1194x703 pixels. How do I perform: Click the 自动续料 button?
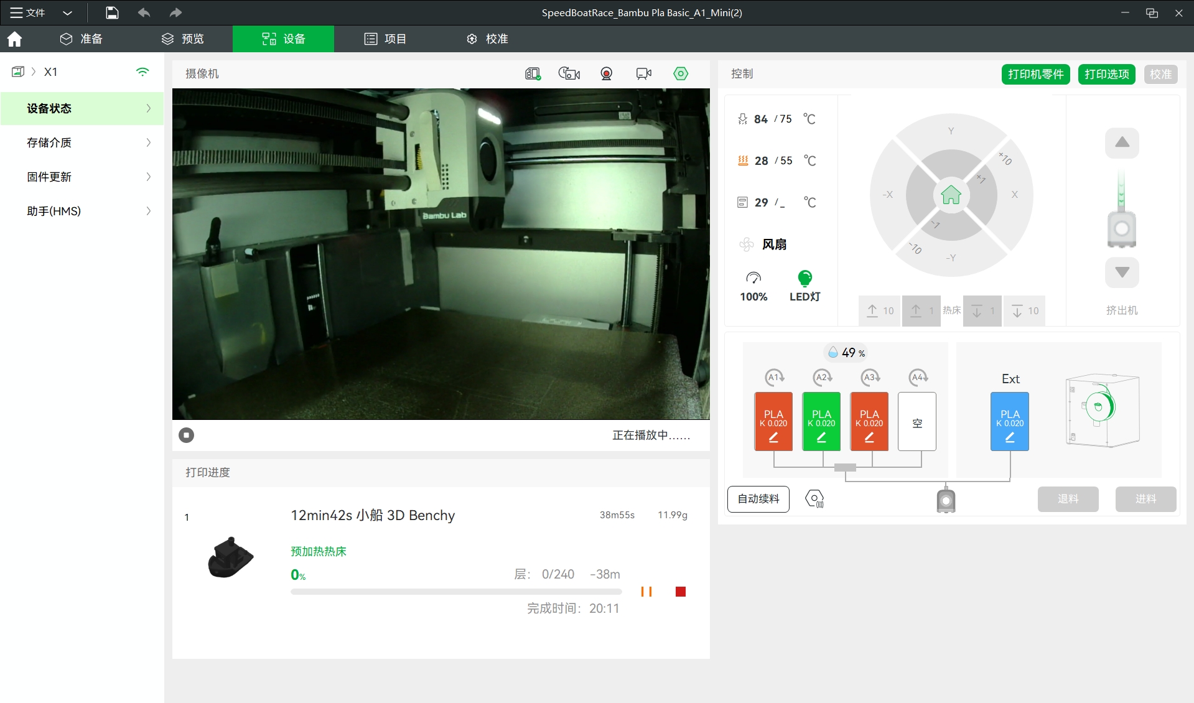coord(758,499)
